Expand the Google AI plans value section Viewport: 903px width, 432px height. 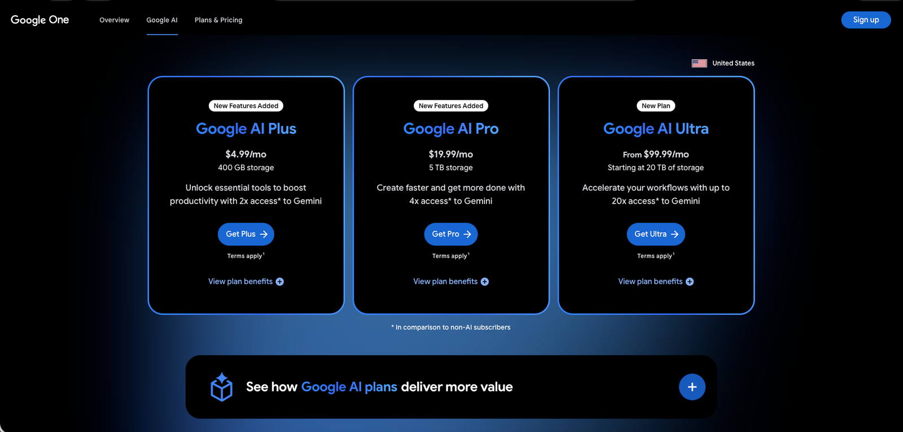pos(692,387)
